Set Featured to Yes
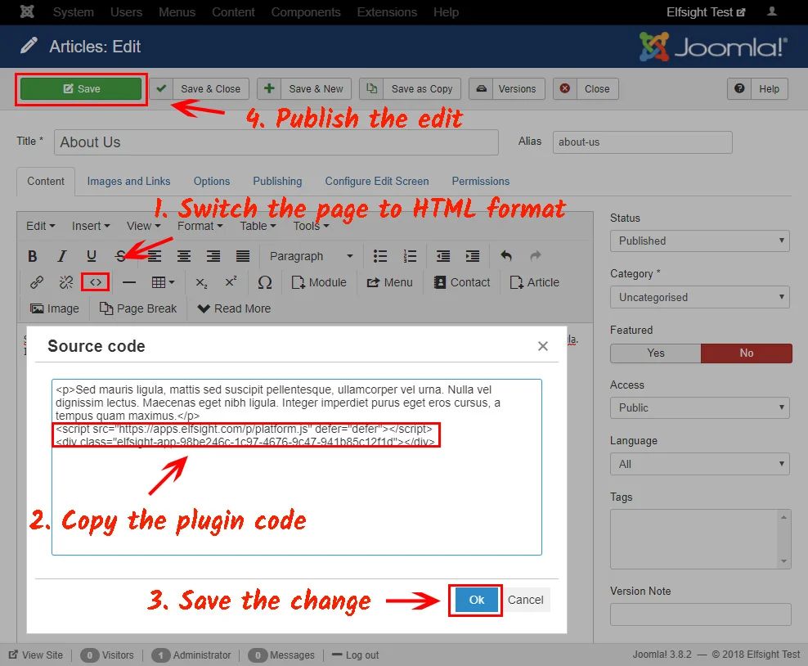Screen dimensions: 808x666 click(x=655, y=353)
